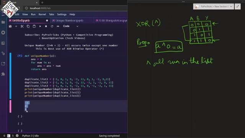Open the Tabs menu

51,15
